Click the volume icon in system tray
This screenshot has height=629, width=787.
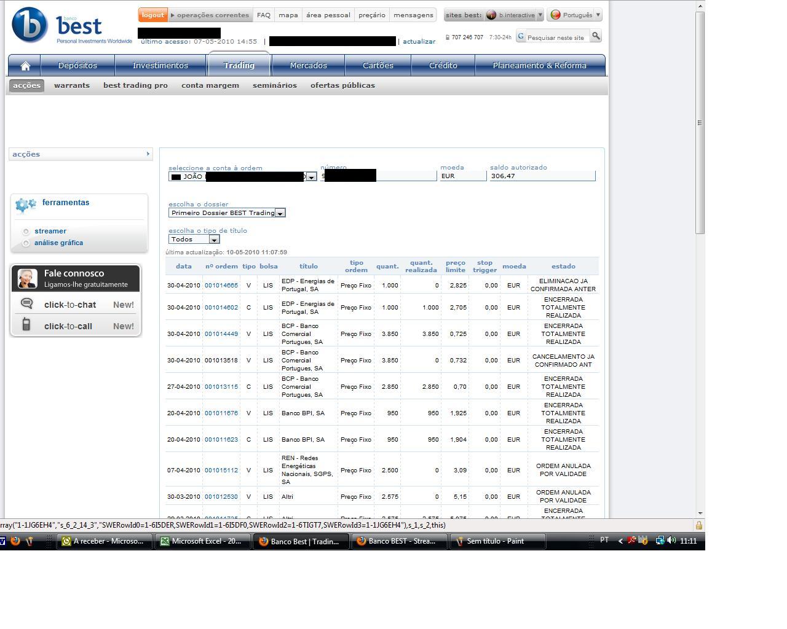tap(671, 541)
